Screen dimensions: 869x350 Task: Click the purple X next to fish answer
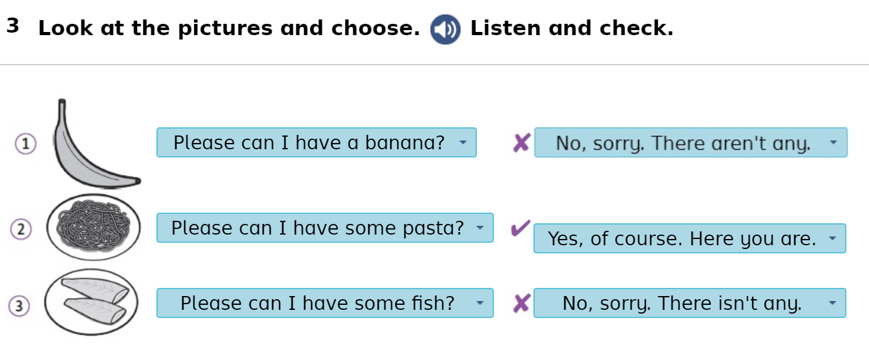(521, 304)
